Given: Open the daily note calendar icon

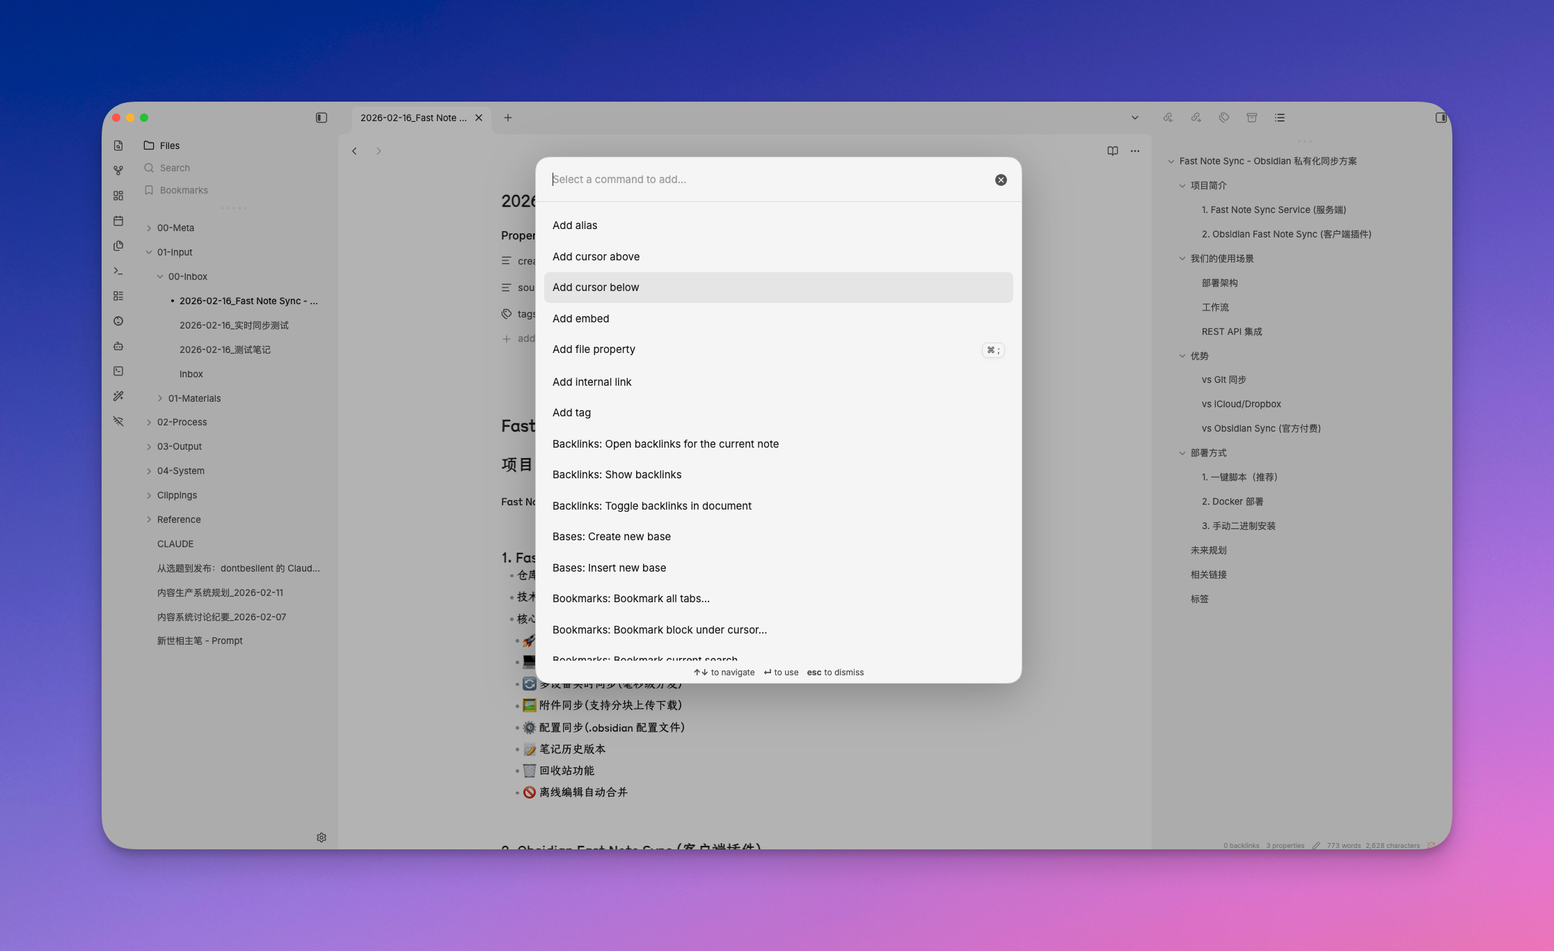Looking at the screenshot, I should 118,221.
